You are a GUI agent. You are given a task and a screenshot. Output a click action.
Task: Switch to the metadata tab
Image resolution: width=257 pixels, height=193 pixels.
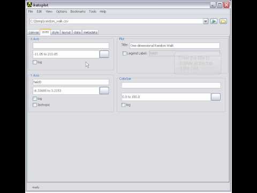[x=90, y=32]
